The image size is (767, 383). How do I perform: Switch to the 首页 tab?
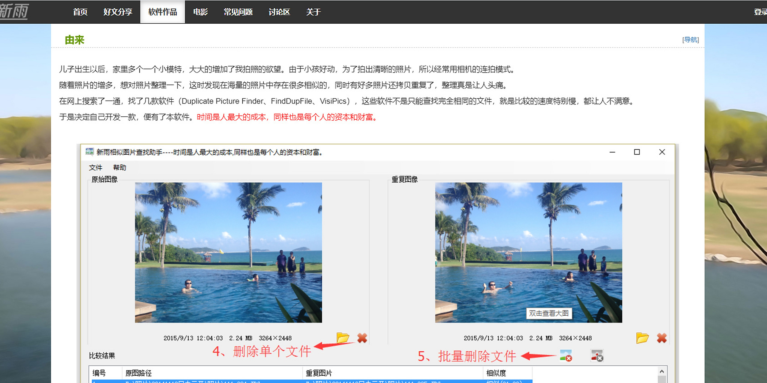pos(80,12)
